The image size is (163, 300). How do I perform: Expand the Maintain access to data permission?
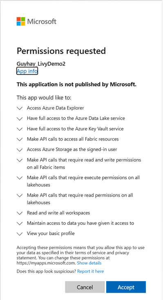point(20,223)
